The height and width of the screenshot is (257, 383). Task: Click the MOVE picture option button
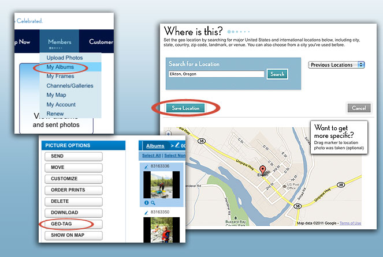(x=73, y=167)
